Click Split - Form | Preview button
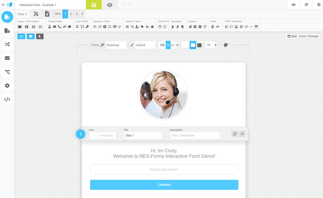323x198 pixels. point(303,36)
